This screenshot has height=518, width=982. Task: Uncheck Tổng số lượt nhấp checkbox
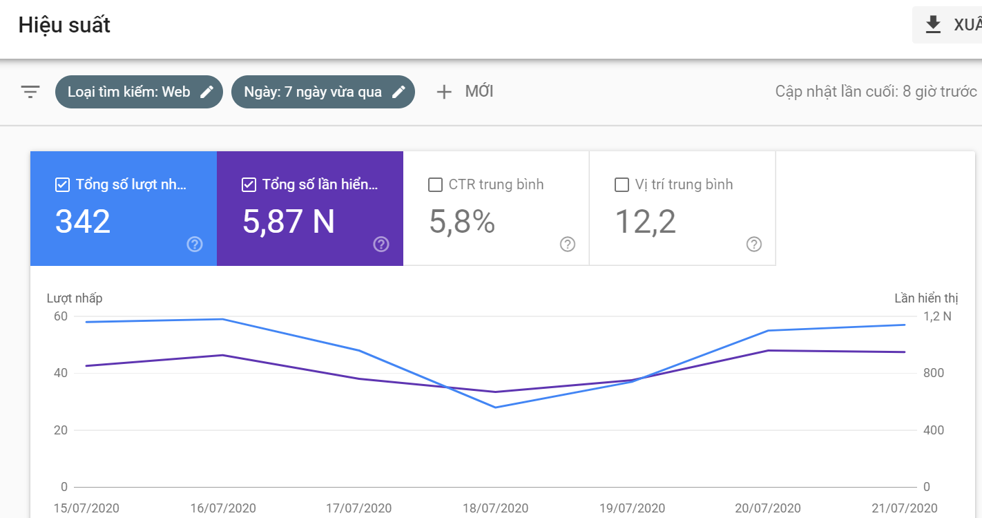(x=62, y=184)
